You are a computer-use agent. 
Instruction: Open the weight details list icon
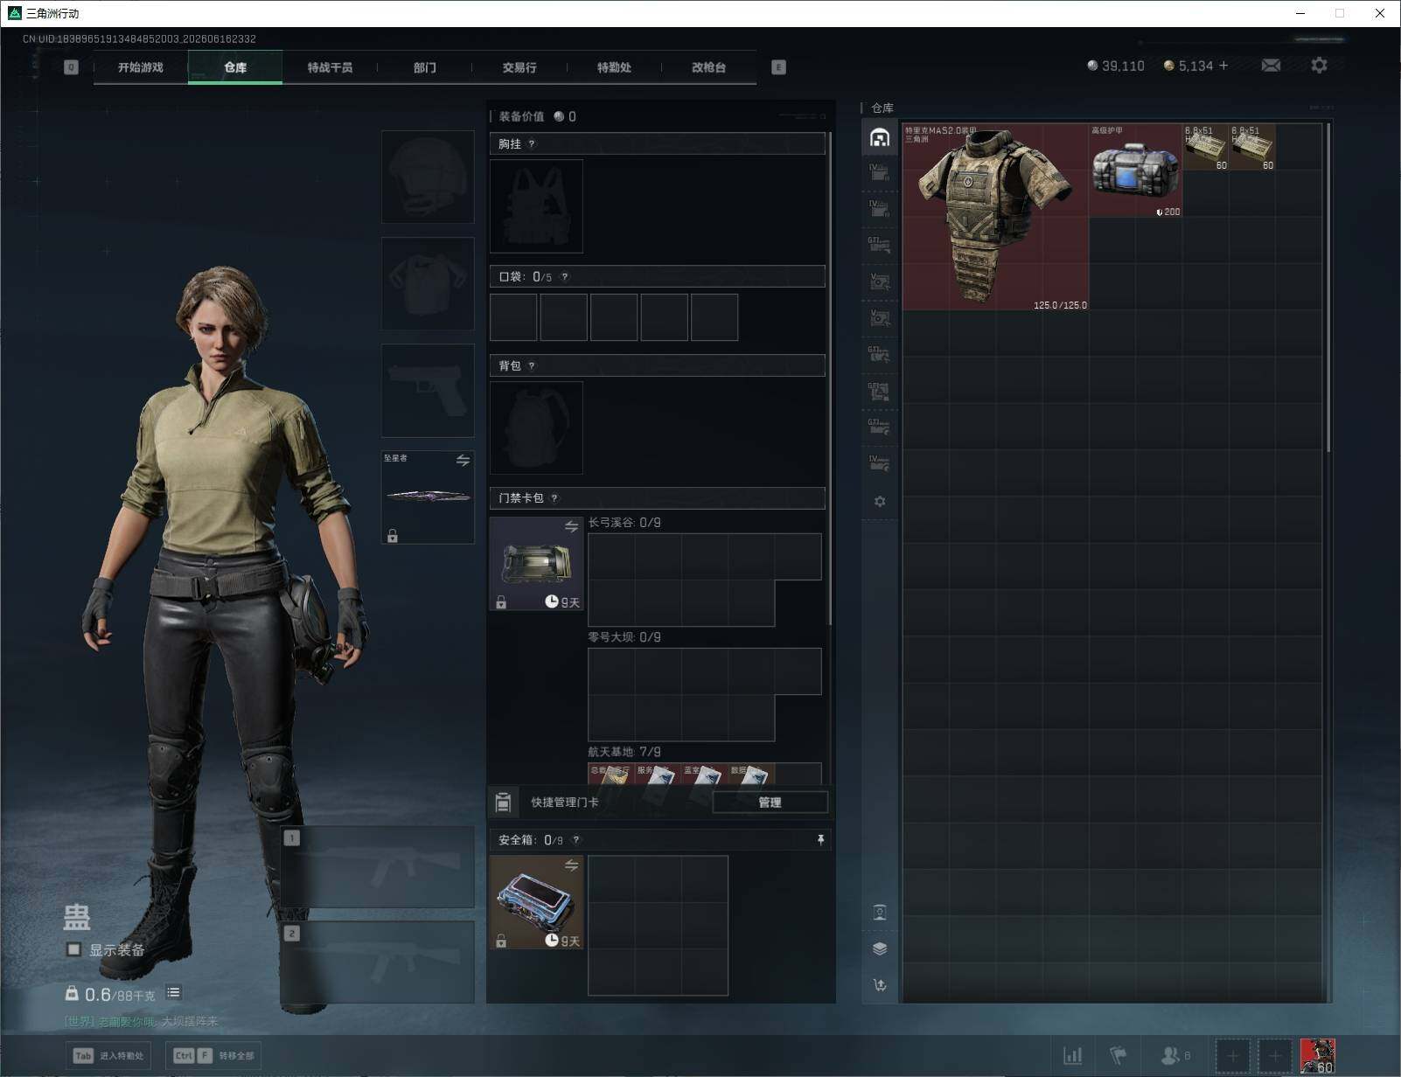click(x=173, y=992)
